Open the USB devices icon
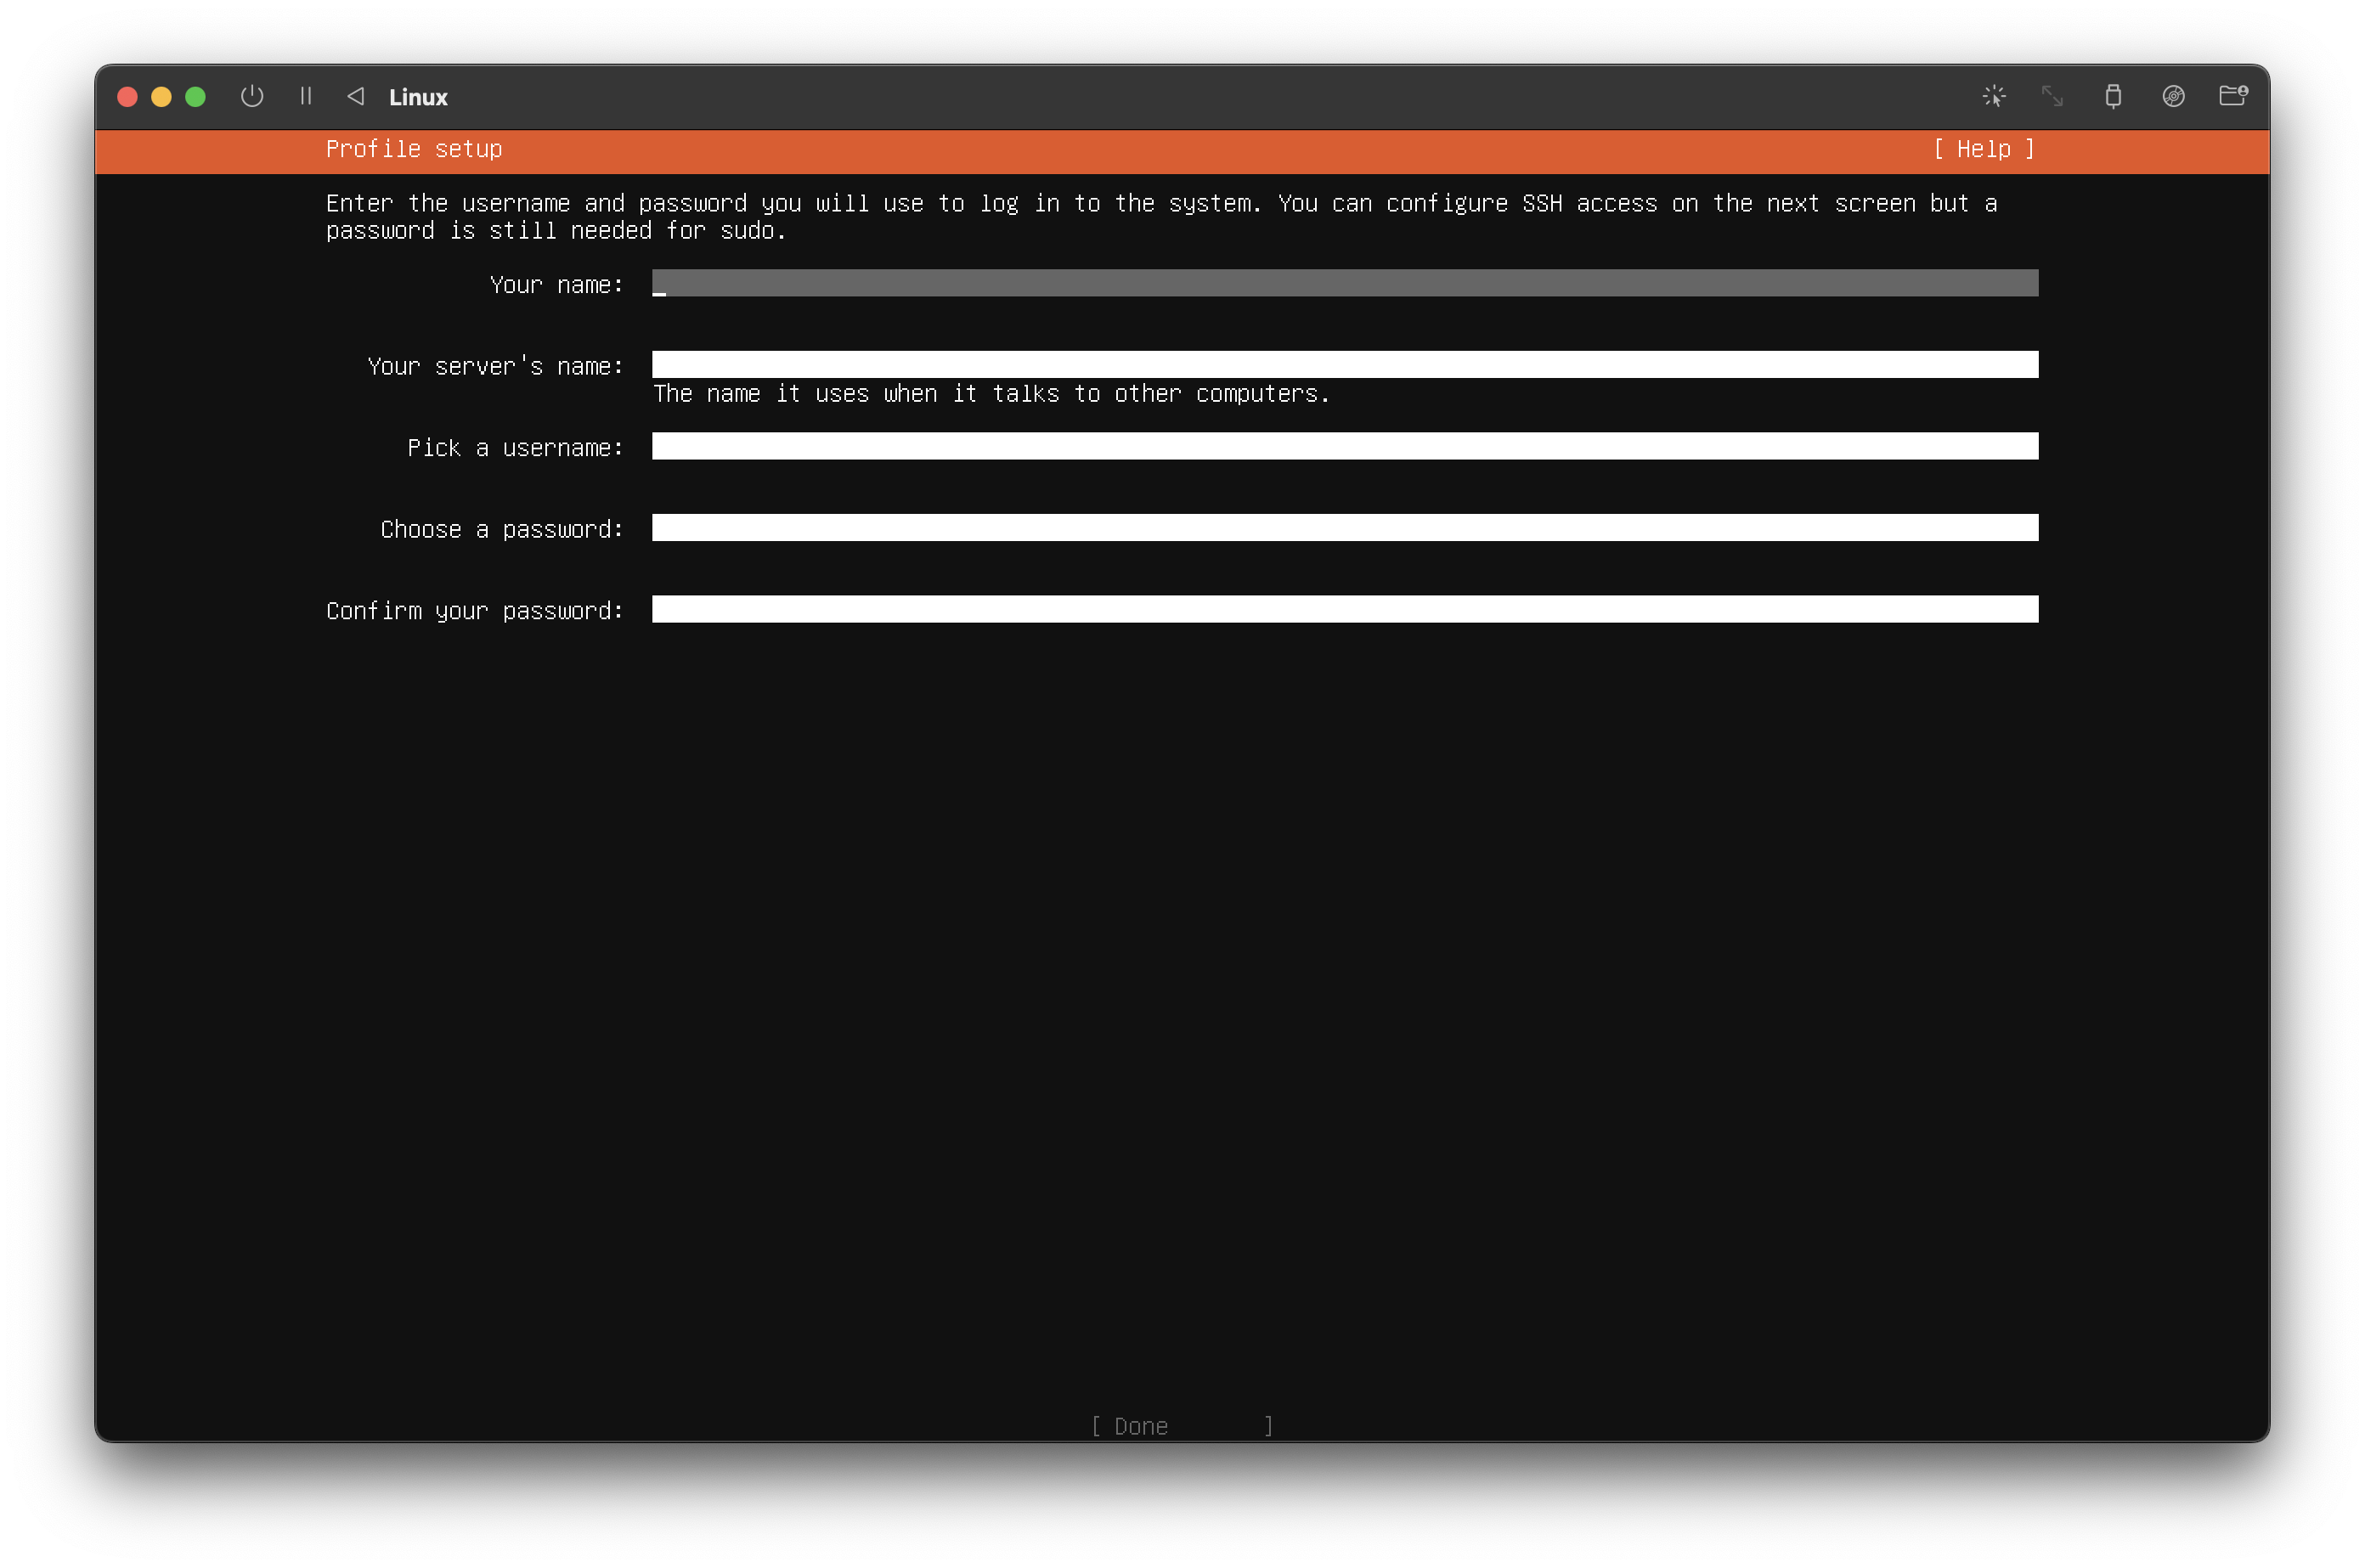Screen dimensions: 2365x1568 [x=2113, y=96]
